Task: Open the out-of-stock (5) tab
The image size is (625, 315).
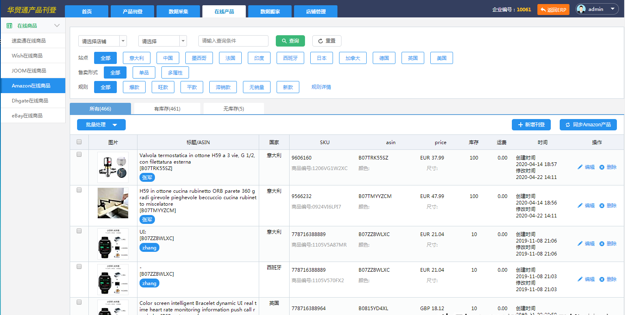Action: click(x=234, y=109)
